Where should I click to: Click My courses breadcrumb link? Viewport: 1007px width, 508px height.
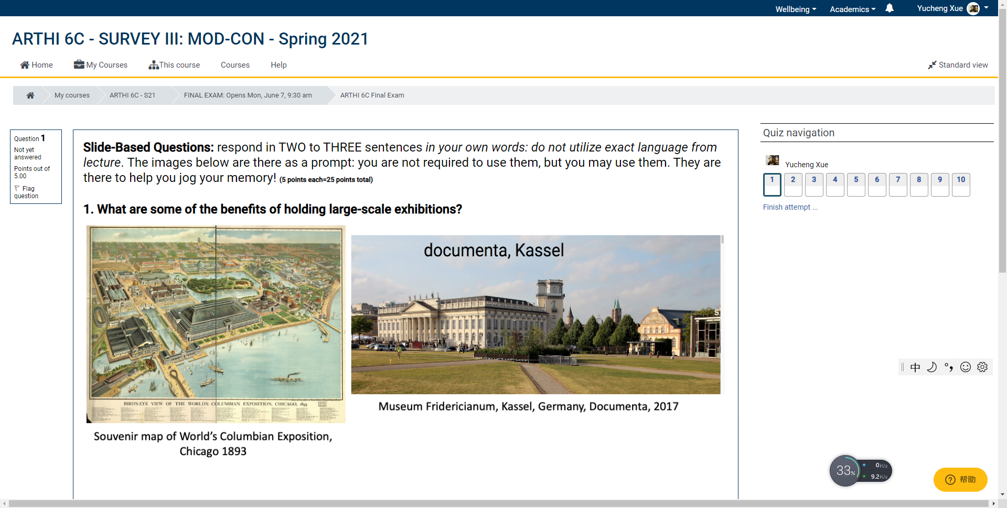(72, 95)
